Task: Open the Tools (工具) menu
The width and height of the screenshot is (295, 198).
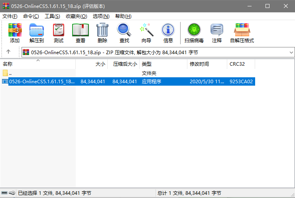Action: coord(52,16)
